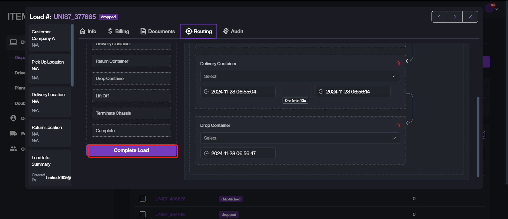
Task: Click the routing panel vertical scrollbar
Action: coord(478,136)
